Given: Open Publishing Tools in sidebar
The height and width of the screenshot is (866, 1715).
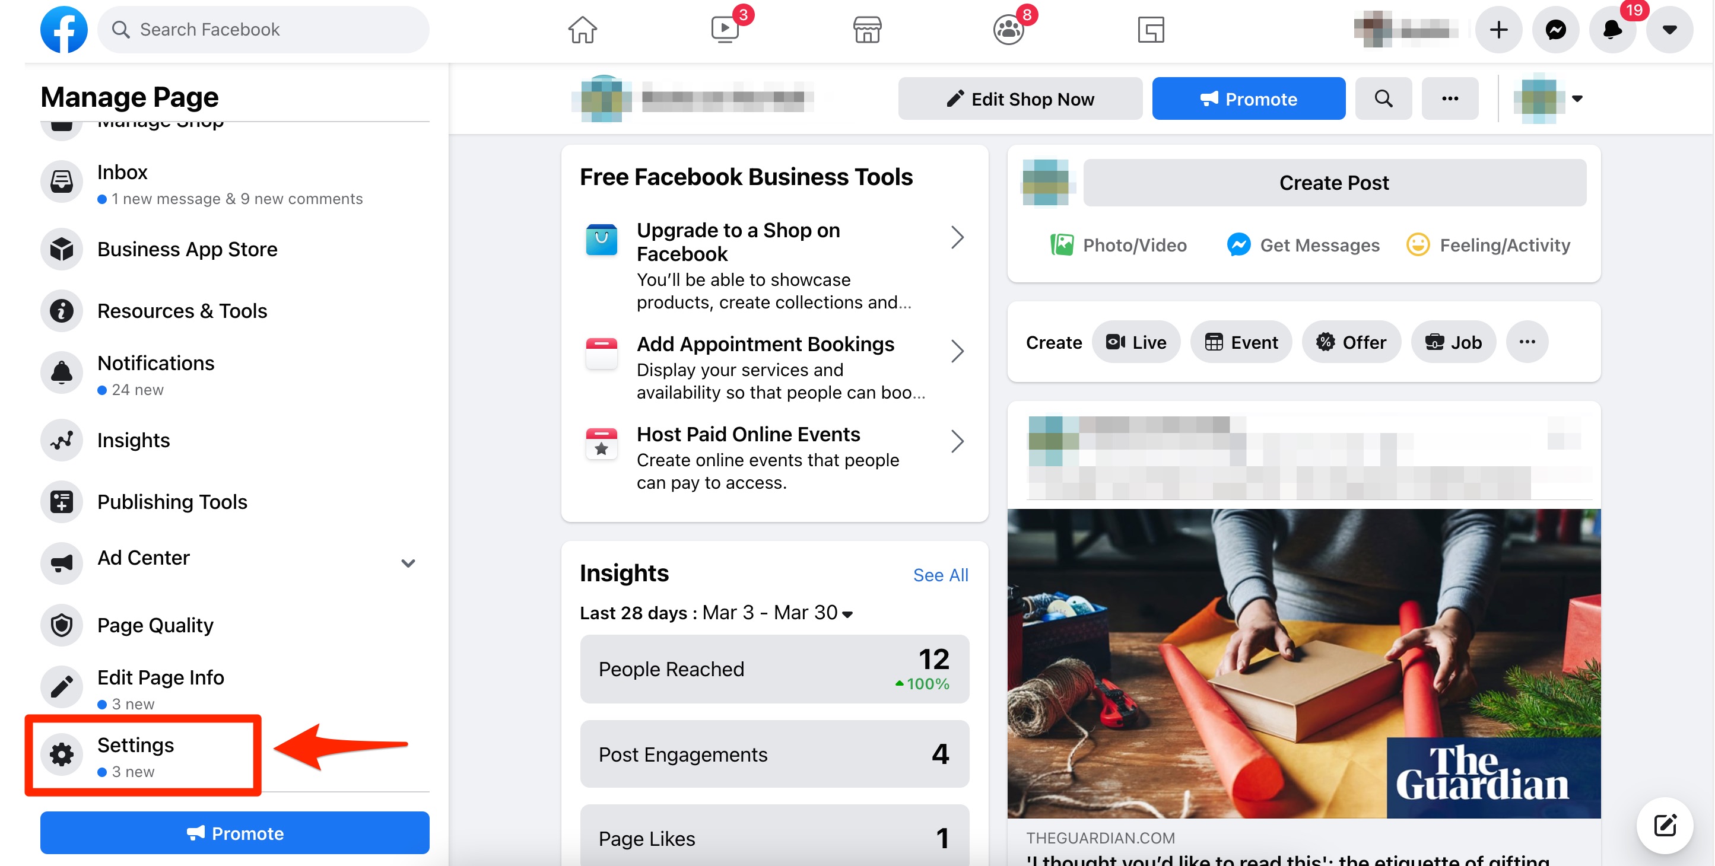Looking at the screenshot, I should 172,499.
